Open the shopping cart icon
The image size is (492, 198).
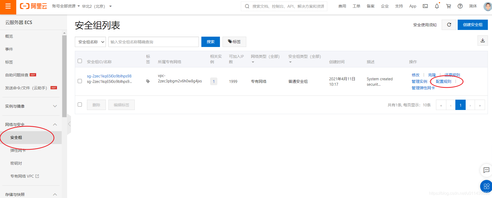[449, 6]
